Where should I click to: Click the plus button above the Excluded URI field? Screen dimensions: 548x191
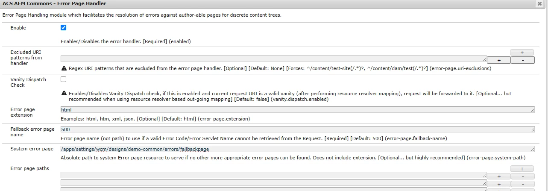[x=522, y=53]
